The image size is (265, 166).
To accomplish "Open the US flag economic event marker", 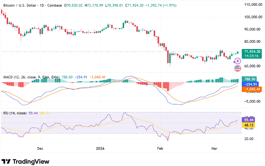I will [x=237, y=68].
